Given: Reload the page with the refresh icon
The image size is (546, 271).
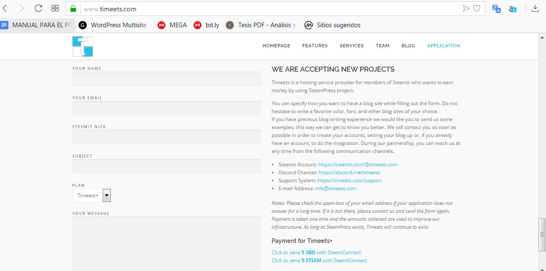Looking at the screenshot, I should click(38, 8).
